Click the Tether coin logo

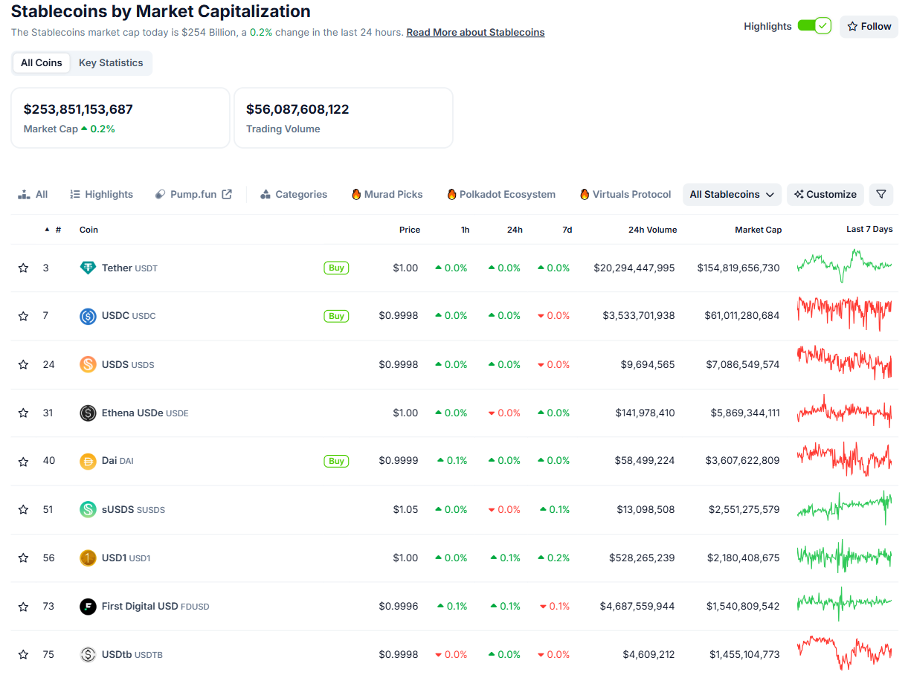pos(88,268)
